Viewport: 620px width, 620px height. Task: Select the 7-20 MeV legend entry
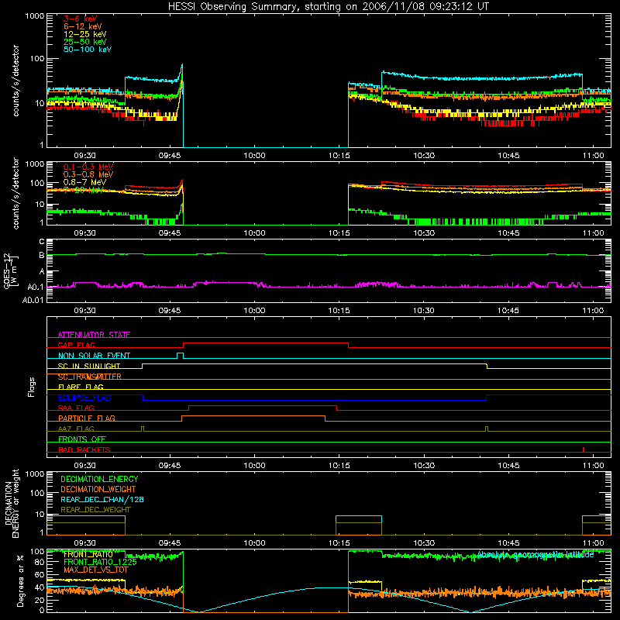(x=84, y=190)
